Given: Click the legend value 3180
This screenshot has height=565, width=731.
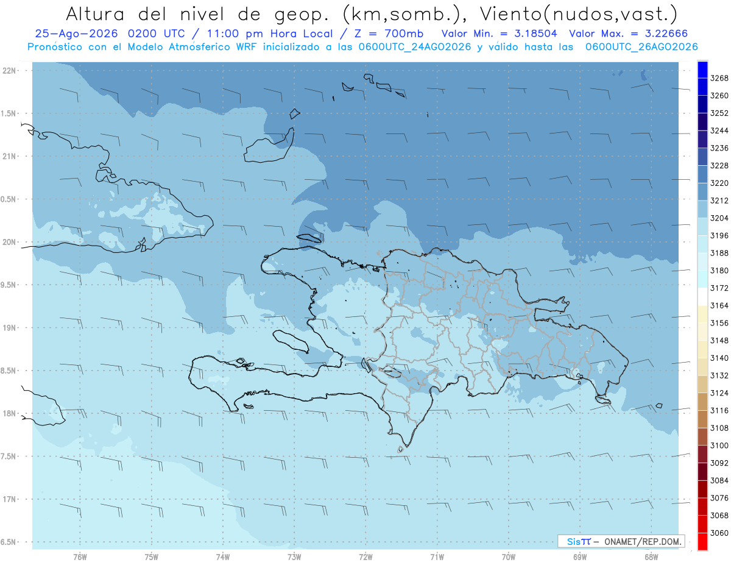Looking at the screenshot, I should click(x=719, y=271).
